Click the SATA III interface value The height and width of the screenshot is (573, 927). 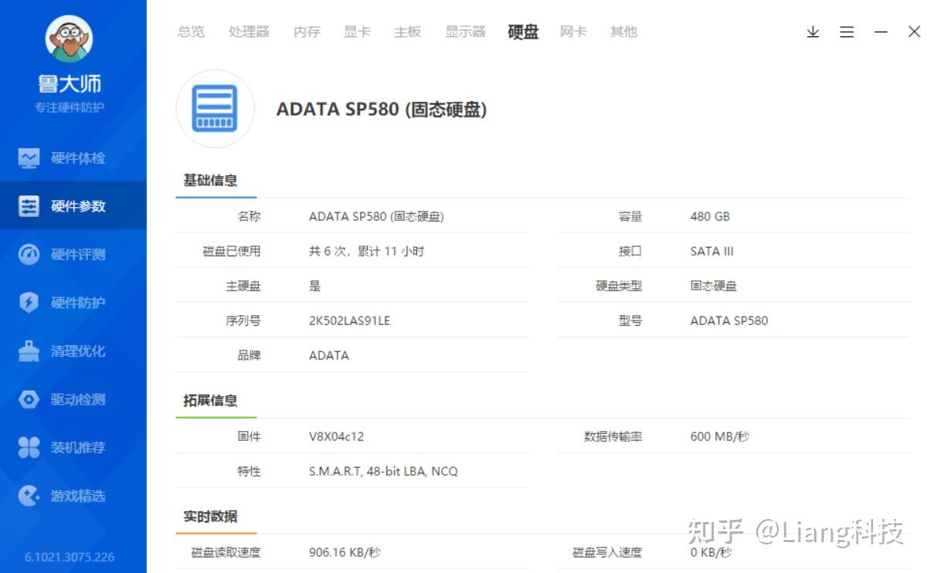(712, 251)
